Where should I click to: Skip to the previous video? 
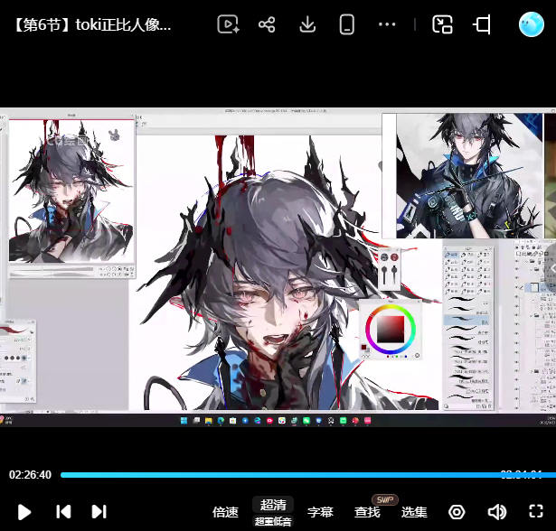pos(63,511)
